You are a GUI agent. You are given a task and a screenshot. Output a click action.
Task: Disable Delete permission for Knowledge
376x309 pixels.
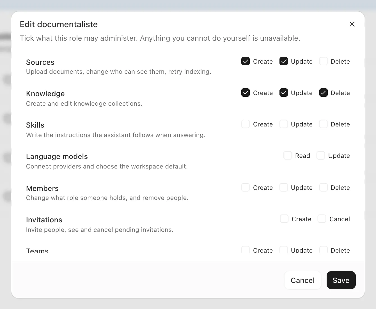(x=324, y=93)
